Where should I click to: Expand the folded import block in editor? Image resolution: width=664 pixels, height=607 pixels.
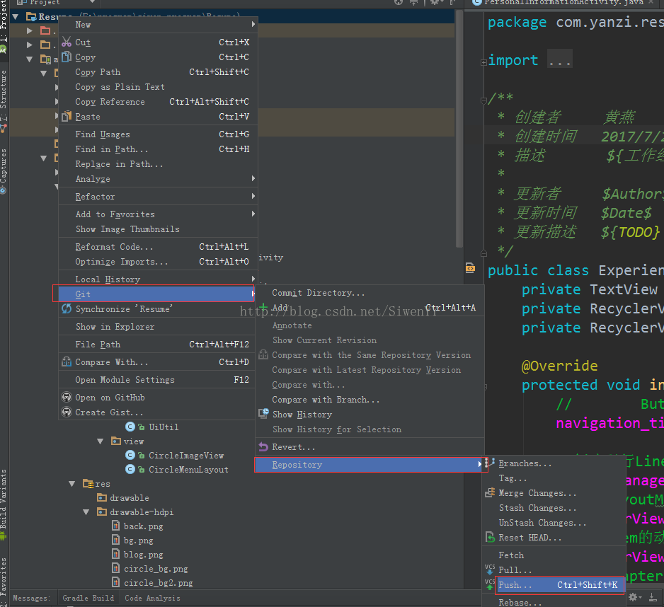pyautogui.click(x=483, y=62)
